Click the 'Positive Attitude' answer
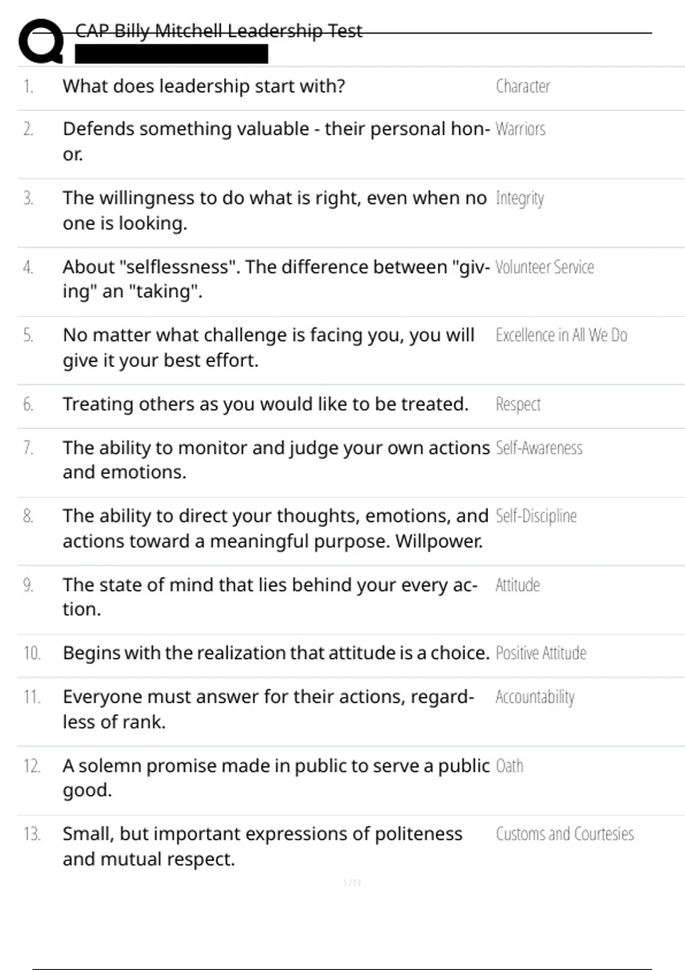 tap(541, 653)
